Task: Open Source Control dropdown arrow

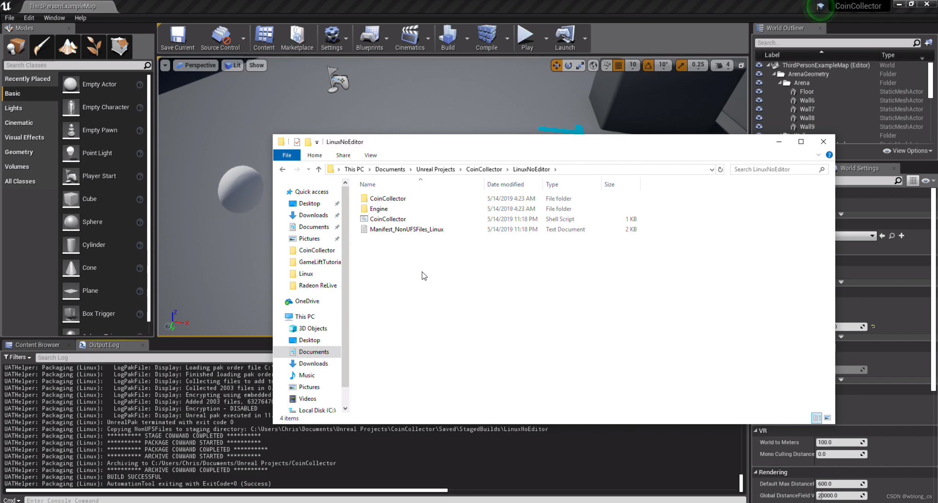Action: [x=243, y=38]
